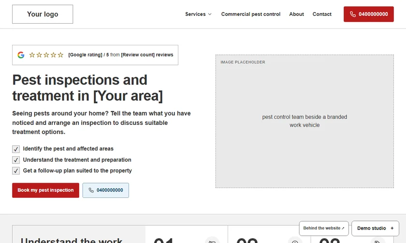Image resolution: width=406 pixels, height=243 pixels.
Task: Click text 'Identify the pest and affected areas'
Action: (x=68, y=149)
